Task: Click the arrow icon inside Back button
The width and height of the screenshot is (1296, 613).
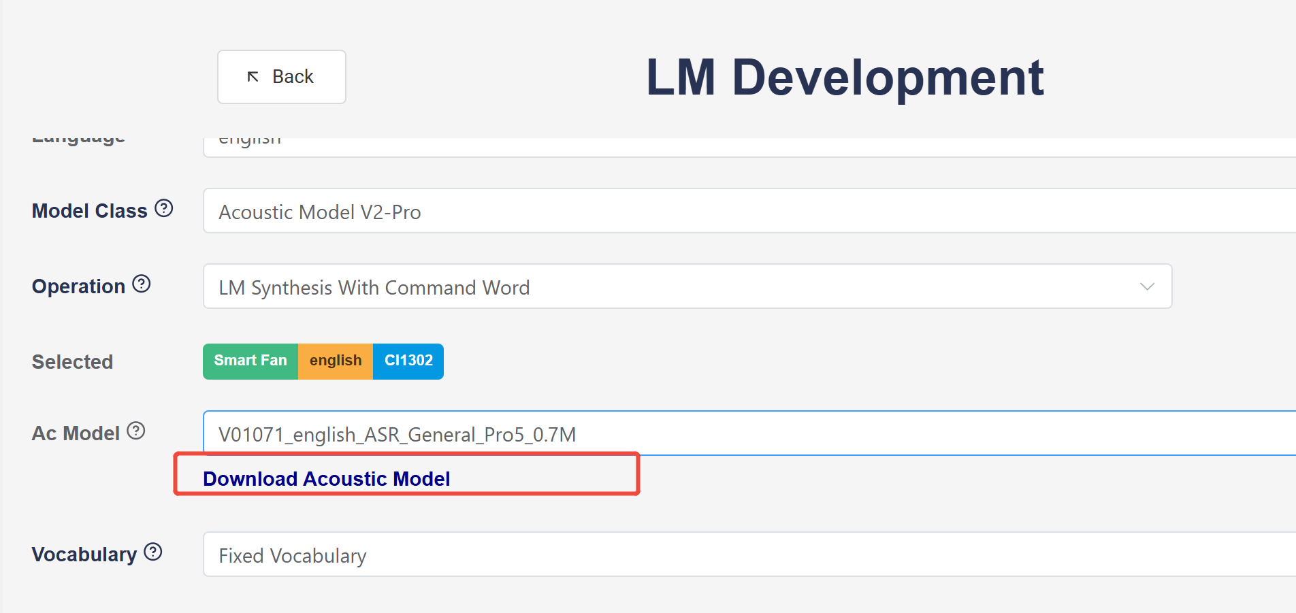Action: pyautogui.click(x=253, y=77)
